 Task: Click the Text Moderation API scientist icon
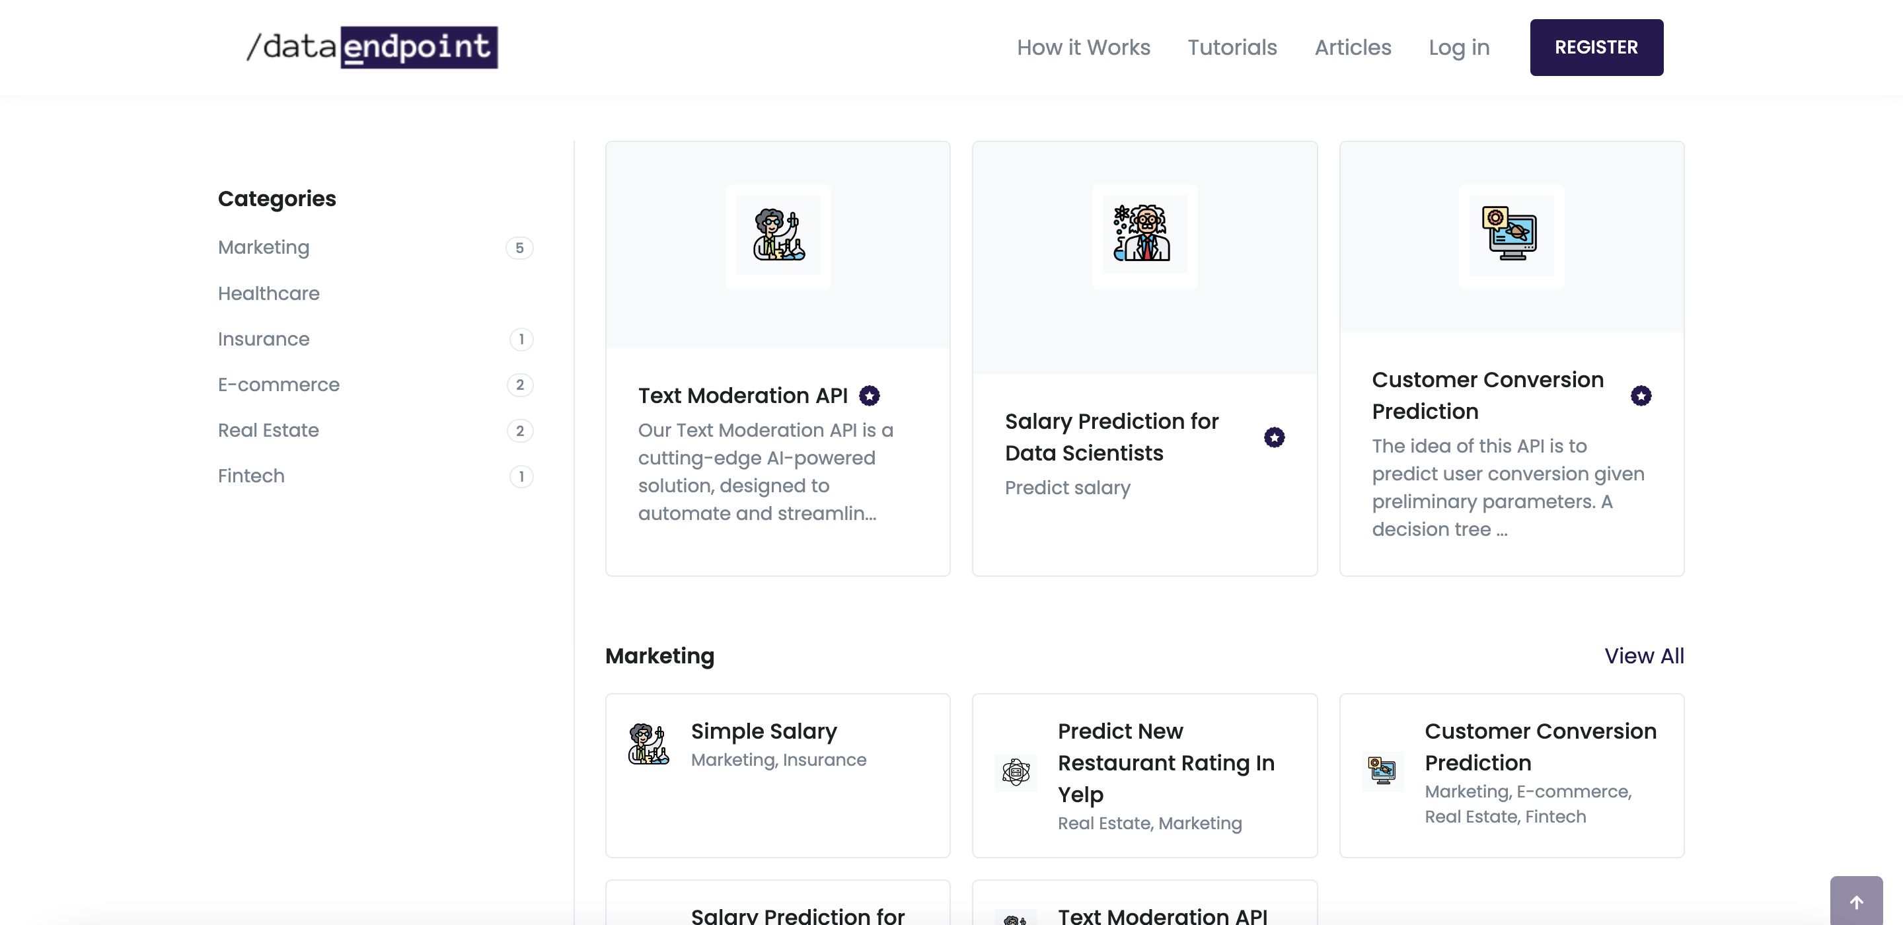point(778,235)
